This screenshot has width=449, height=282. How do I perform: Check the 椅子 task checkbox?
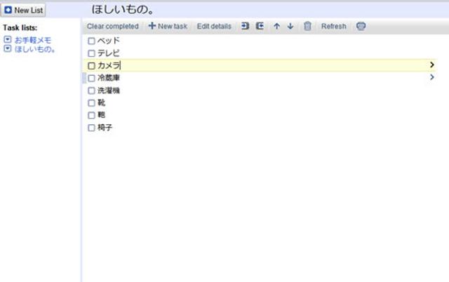tap(91, 128)
